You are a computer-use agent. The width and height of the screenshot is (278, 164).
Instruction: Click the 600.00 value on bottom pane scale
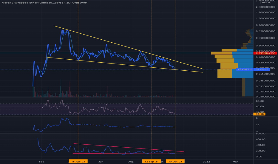click(x=260, y=139)
